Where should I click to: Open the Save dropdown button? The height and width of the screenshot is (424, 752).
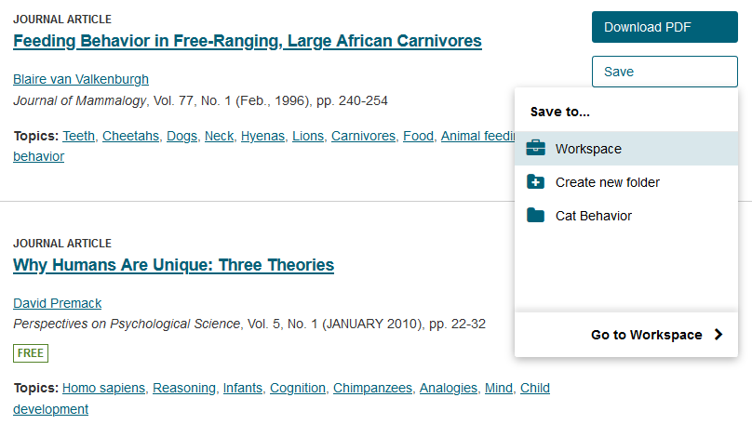point(665,72)
